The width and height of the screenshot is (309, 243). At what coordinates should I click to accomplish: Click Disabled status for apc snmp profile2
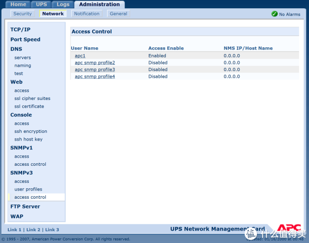coord(158,63)
